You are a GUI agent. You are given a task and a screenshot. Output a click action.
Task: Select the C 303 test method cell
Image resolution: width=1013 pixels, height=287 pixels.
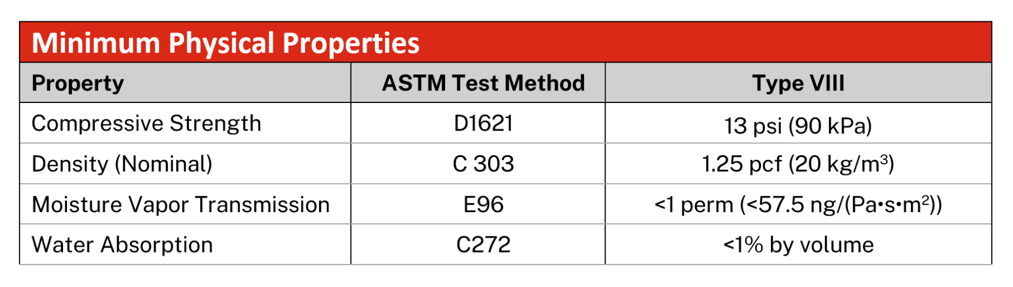tap(483, 164)
